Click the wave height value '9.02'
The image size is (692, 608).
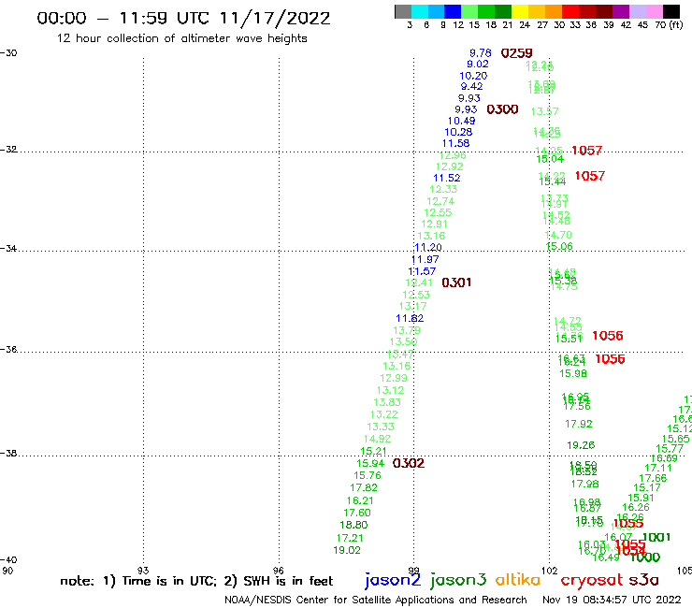pos(478,64)
